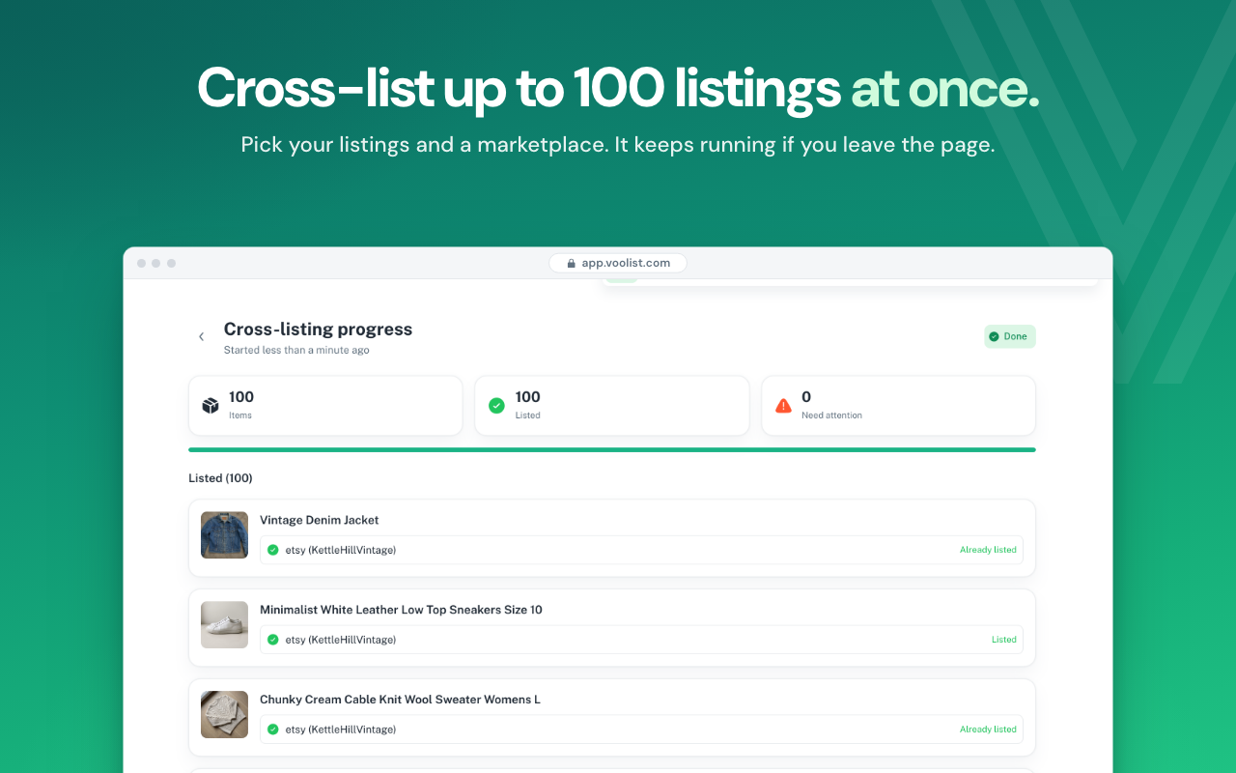
Task: Click etsy (KettleHillVintage) under White Leather Sneakers
Action: coord(341,640)
